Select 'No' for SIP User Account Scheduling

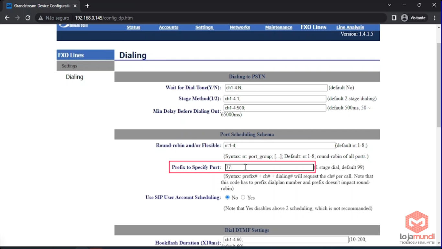tap(227, 197)
